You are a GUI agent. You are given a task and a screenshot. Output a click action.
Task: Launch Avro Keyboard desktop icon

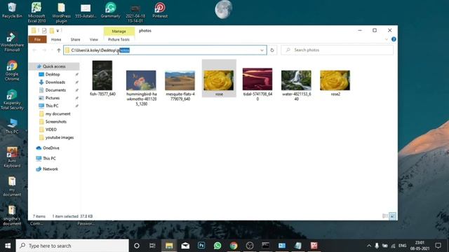(12, 157)
